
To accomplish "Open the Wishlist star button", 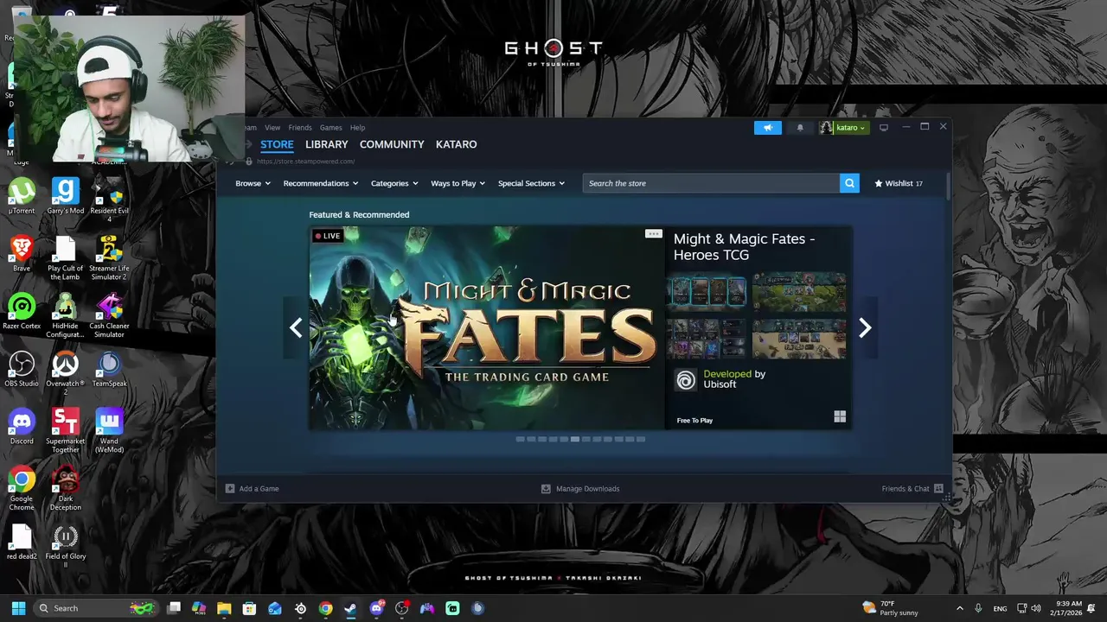I will [899, 183].
